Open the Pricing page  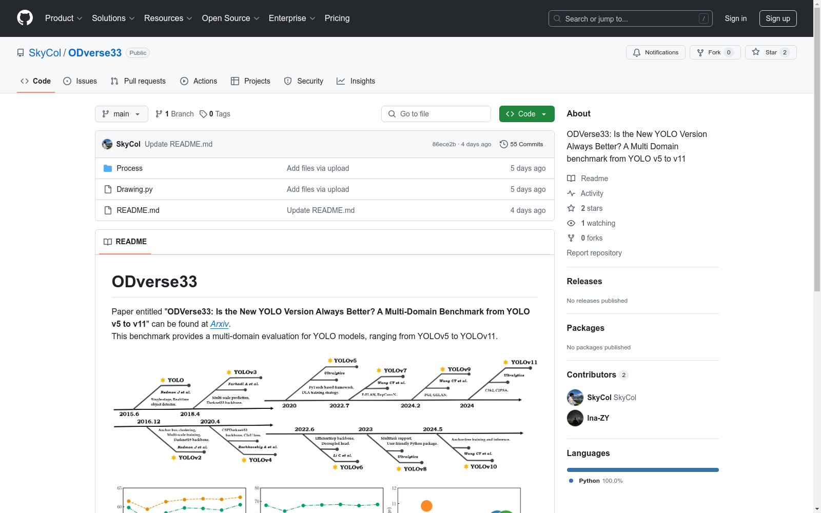pyautogui.click(x=337, y=18)
